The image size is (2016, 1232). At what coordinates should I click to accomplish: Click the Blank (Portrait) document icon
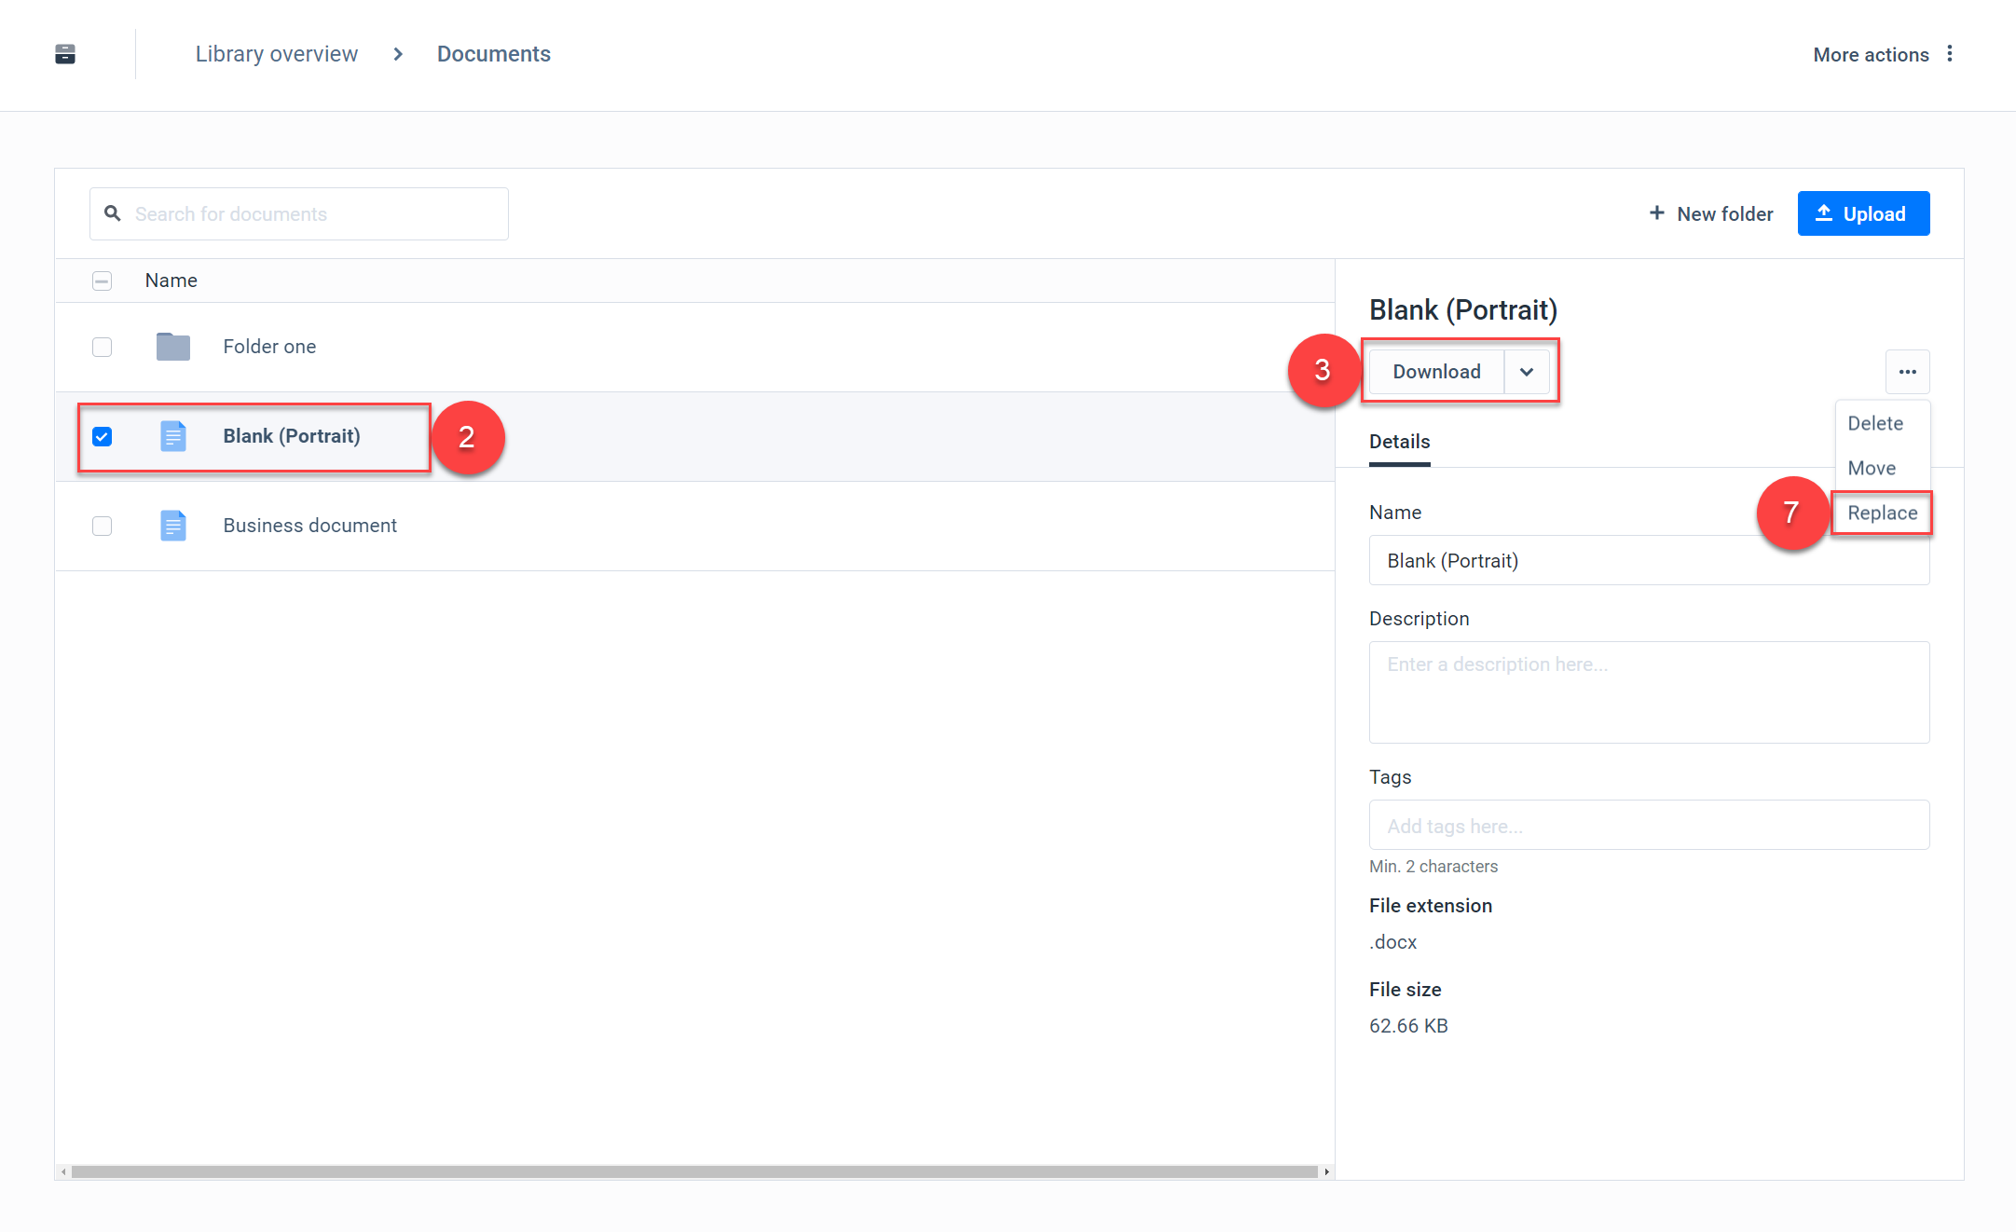(172, 435)
